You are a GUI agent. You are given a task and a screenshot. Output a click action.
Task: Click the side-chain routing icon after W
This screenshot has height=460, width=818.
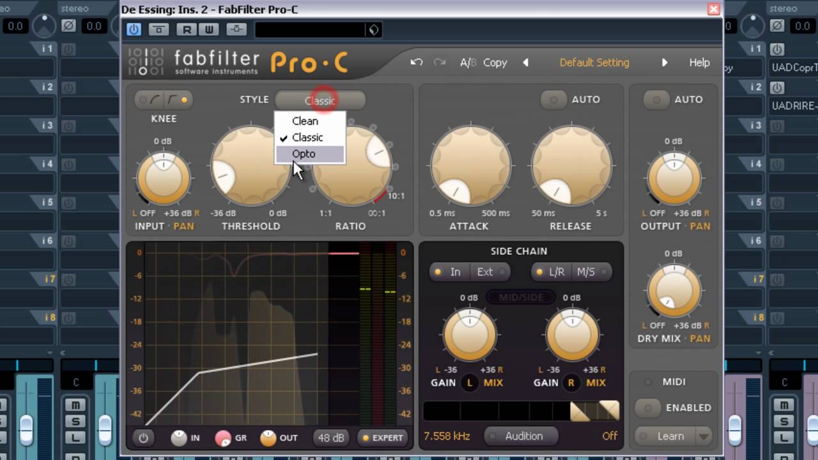pyautogui.click(x=236, y=29)
